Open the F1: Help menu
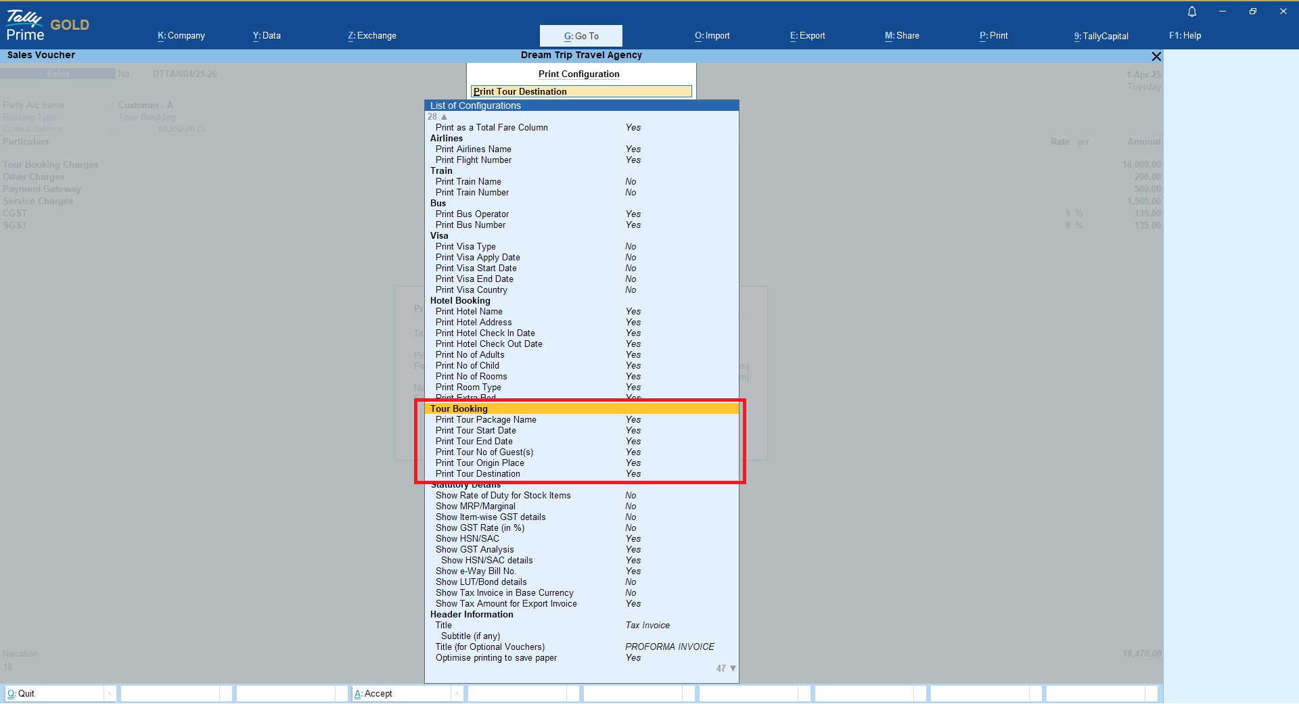The width and height of the screenshot is (1299, 704). pos(1185,36)
